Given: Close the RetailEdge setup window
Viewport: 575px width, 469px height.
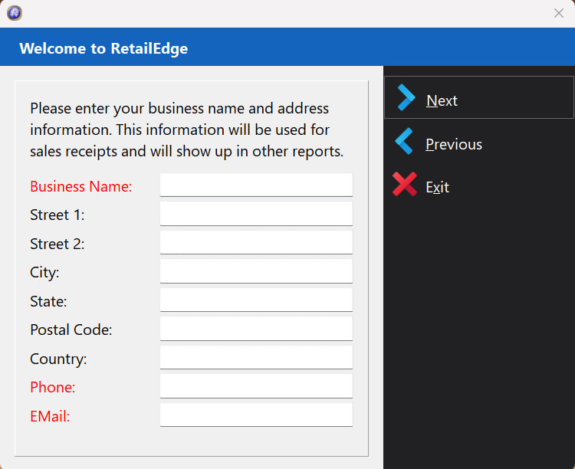Looking at the screenshot, I should pyautogui.click(x=558, y=13).
